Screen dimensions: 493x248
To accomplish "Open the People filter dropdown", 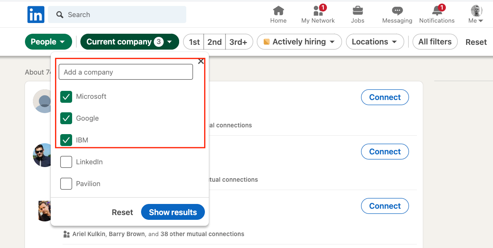I will 48,42.
